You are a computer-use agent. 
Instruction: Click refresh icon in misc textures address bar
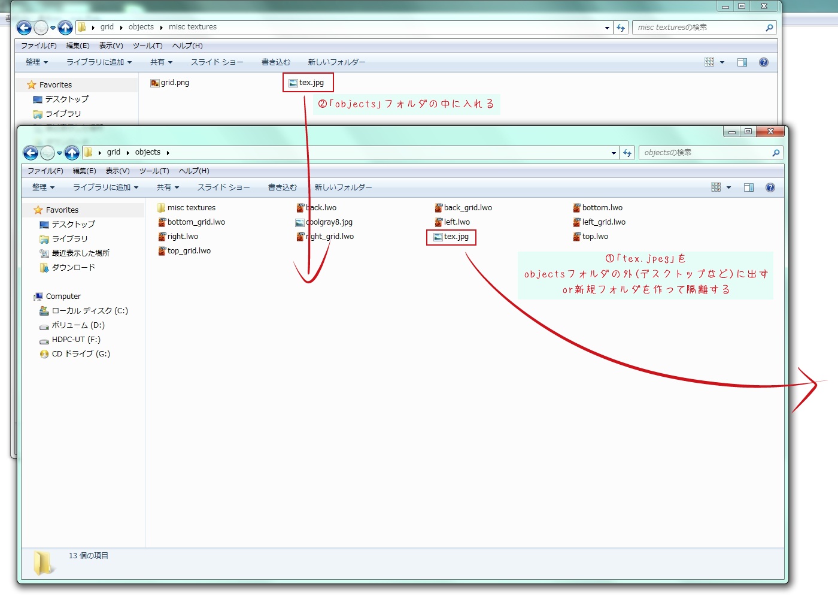(621, 28)
